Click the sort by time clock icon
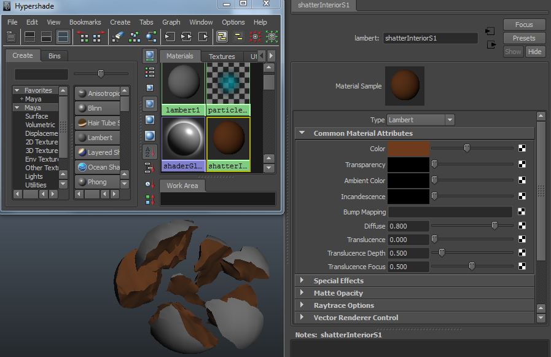Screen dimensions: 551x357 (149, 184)
